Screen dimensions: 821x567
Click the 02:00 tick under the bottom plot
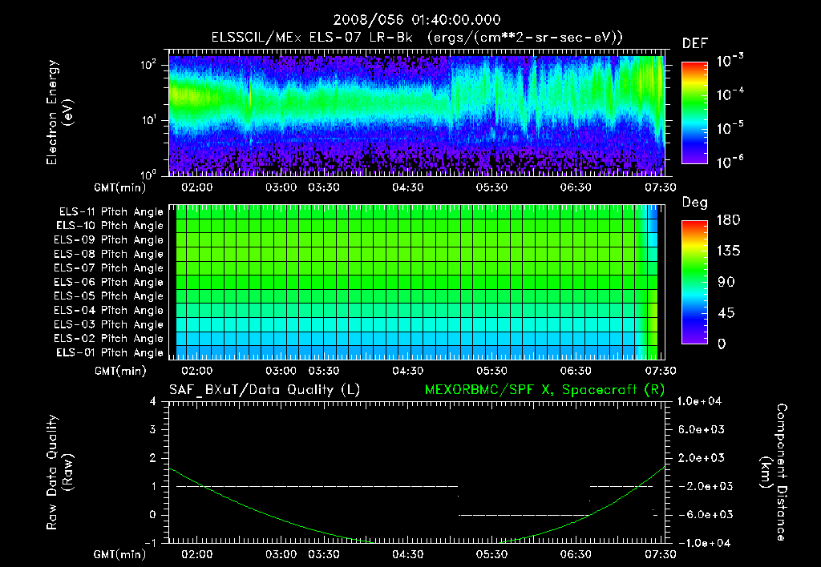197,554
